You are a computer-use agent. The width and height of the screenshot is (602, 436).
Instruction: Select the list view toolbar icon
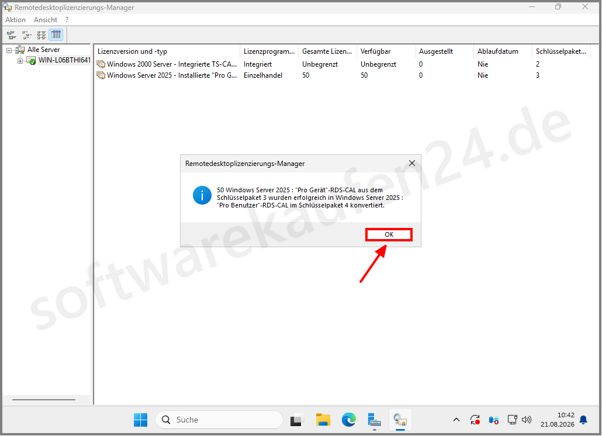(x=41, y=35)
